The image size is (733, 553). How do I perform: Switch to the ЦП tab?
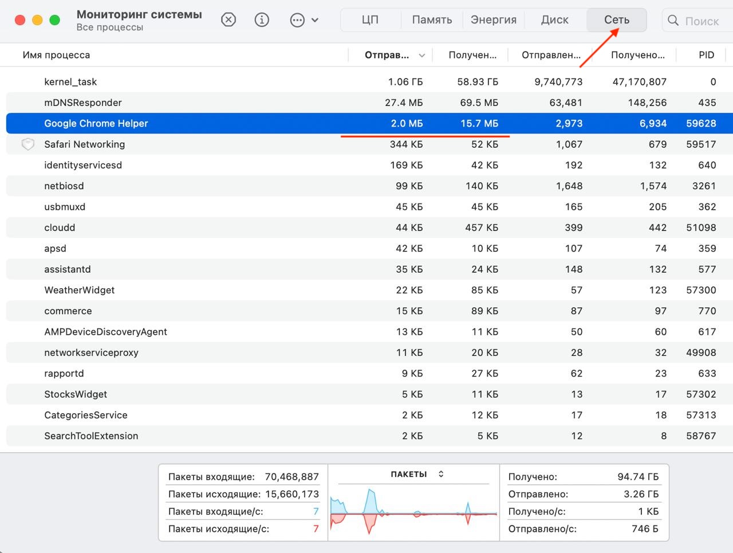(x=370, y=20)
